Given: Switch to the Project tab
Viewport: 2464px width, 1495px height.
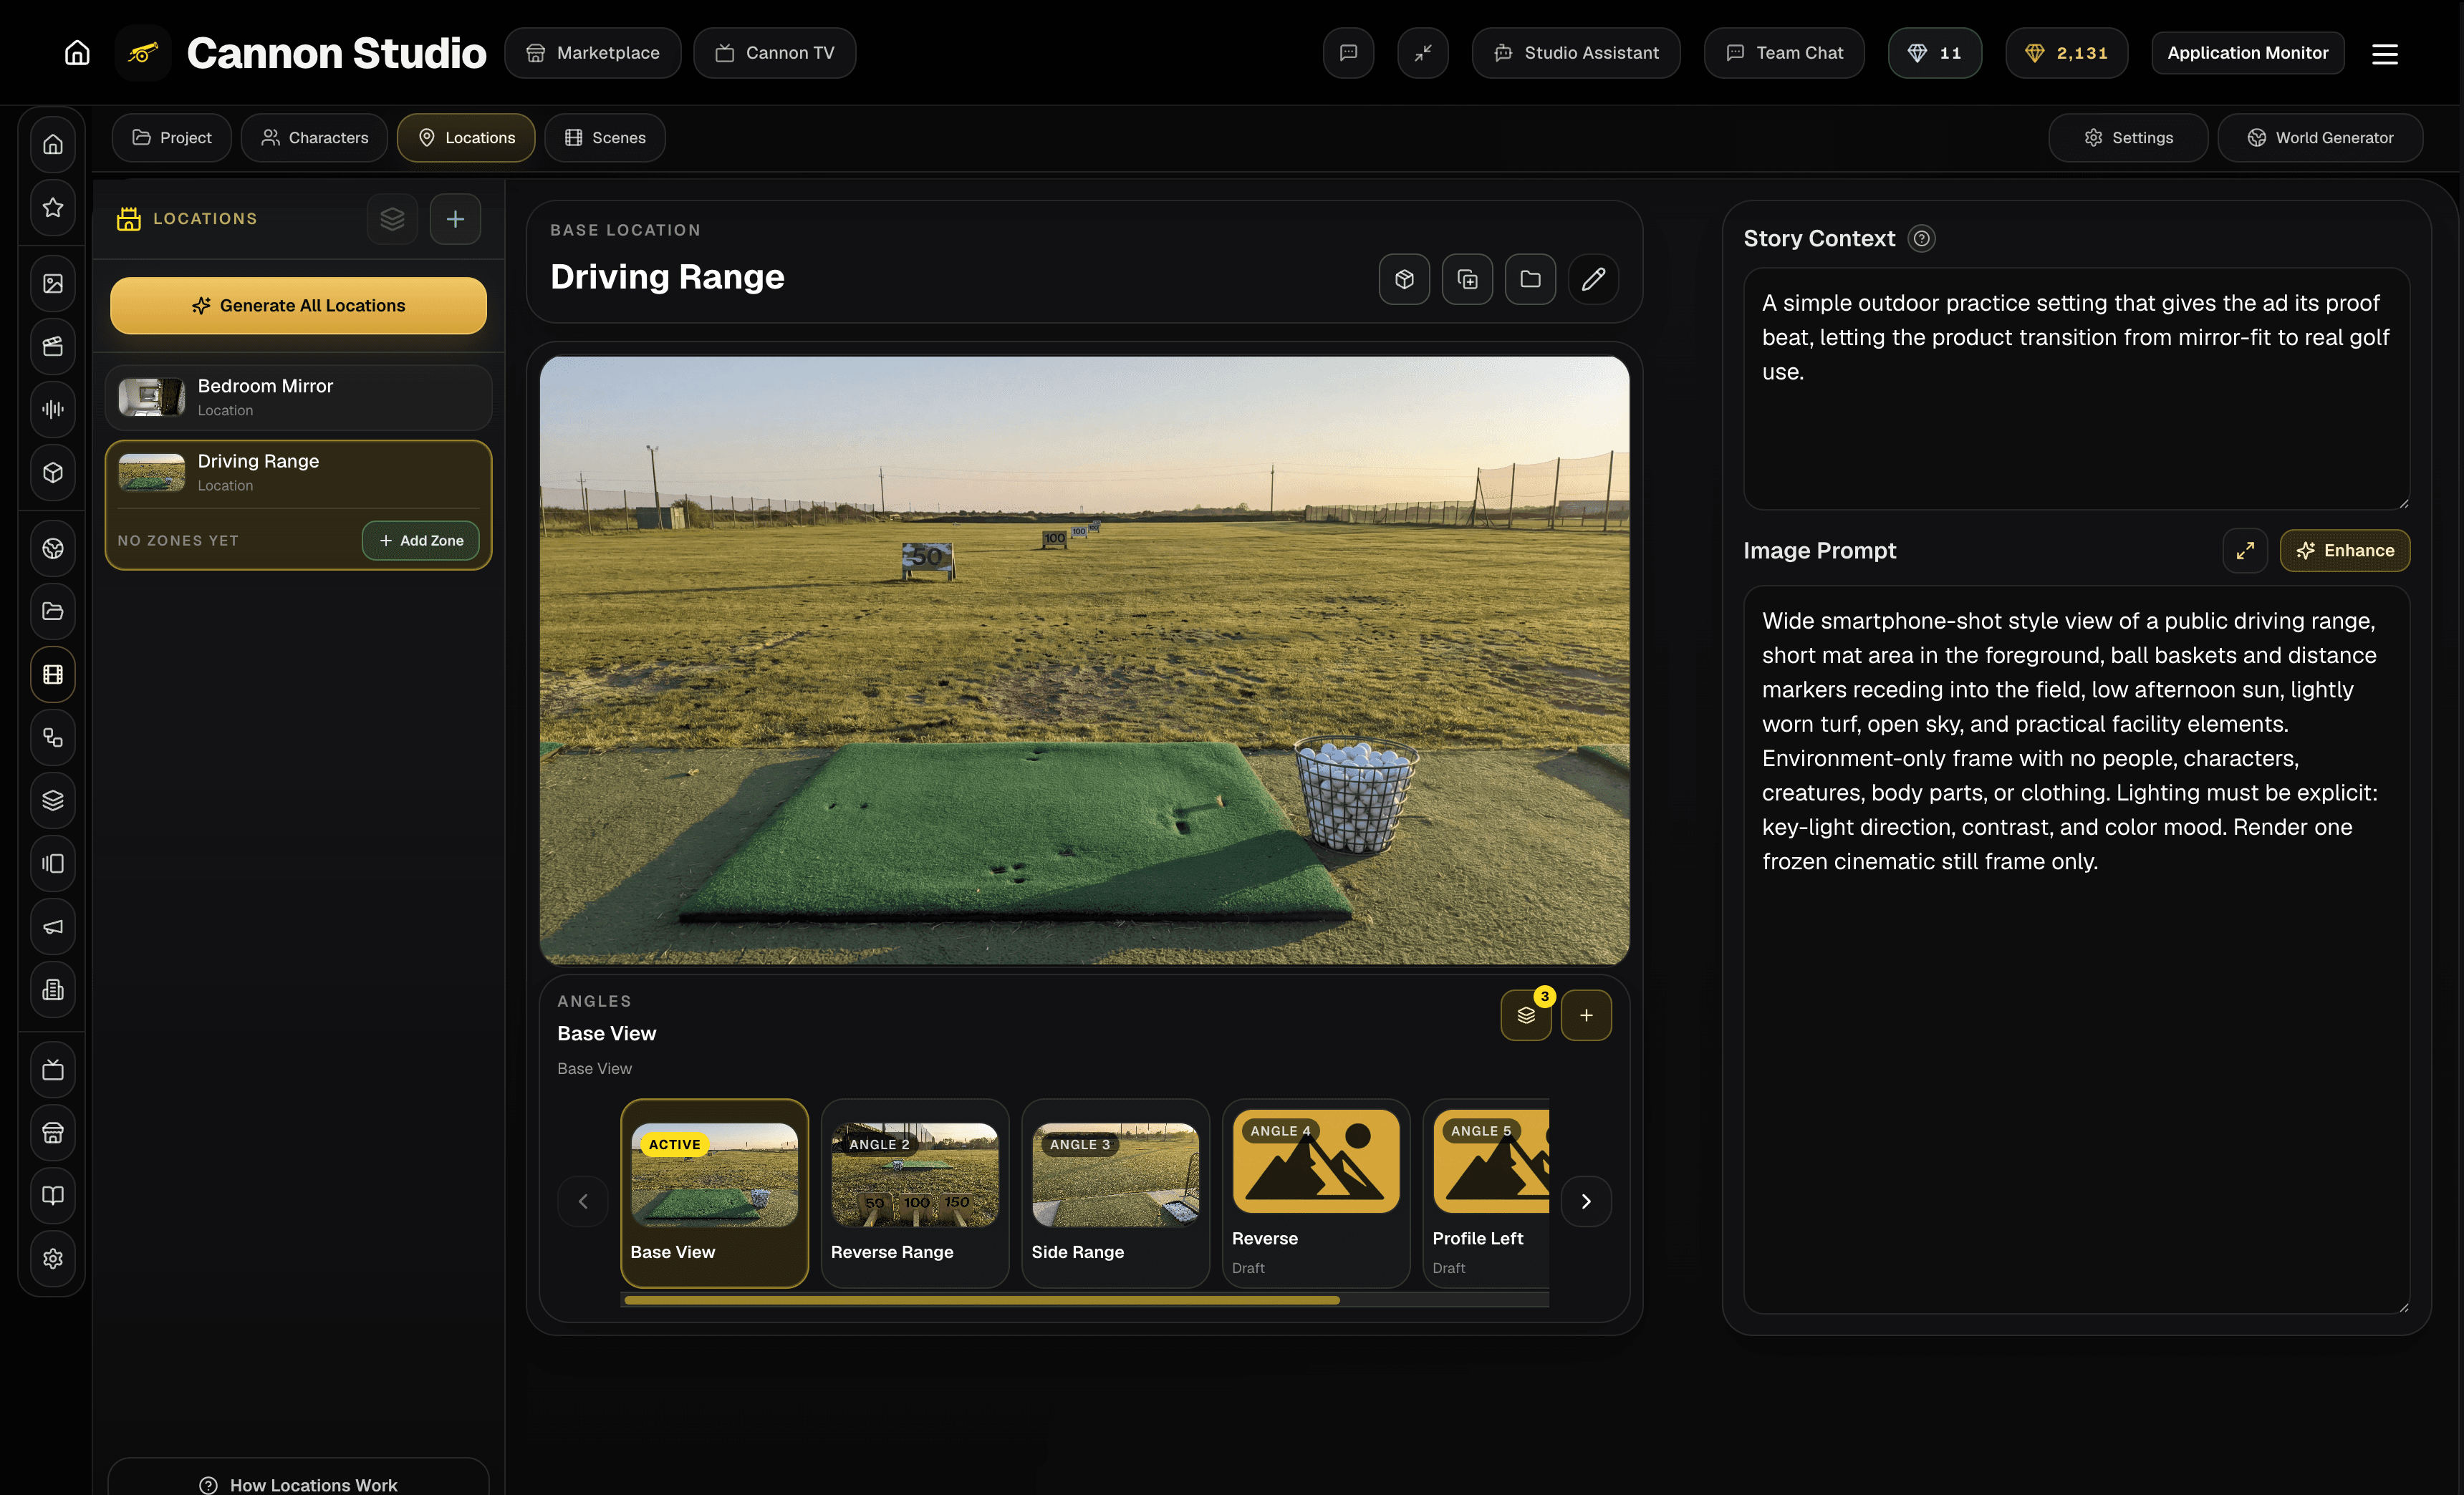Looking at the screenshot, I should [x=172, y=138].
